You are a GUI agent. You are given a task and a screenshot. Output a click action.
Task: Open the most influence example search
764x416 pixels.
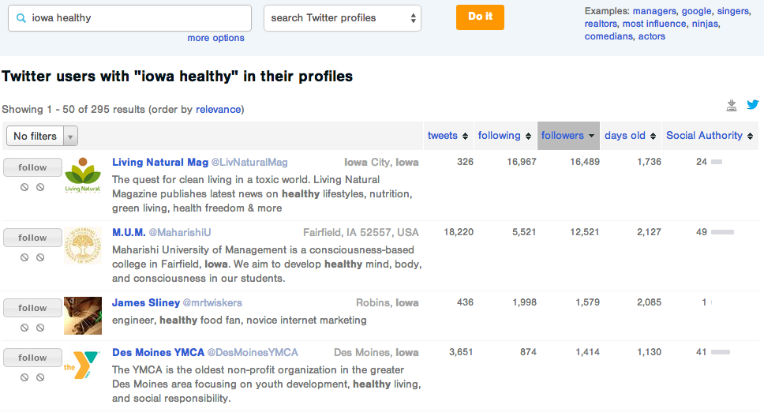tap(654, 24)
